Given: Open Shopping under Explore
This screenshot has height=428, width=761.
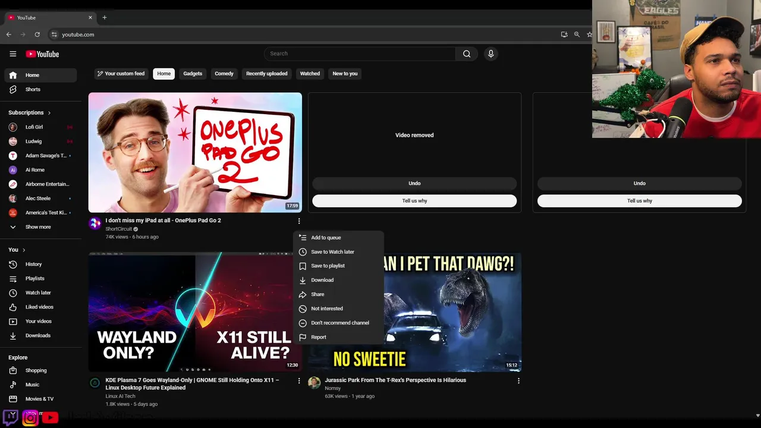Looking at the screenshot, I should (x=40, y=370).
